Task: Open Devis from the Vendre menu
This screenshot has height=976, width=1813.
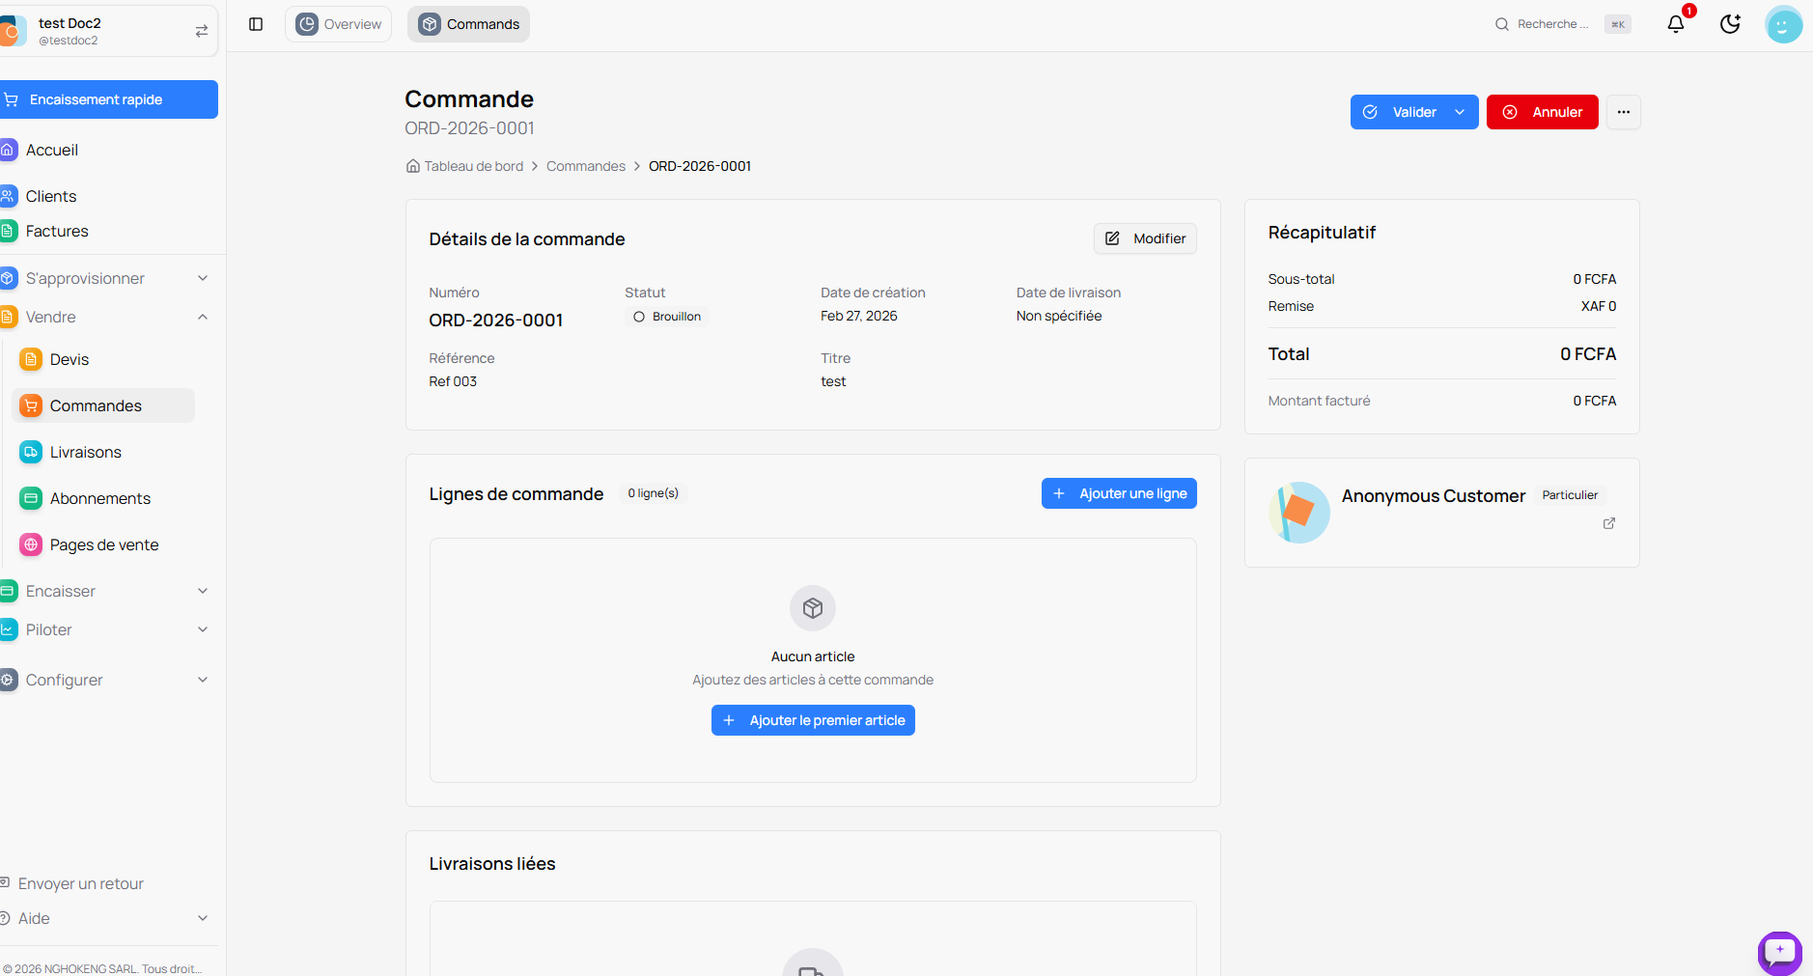Action: 70,358
